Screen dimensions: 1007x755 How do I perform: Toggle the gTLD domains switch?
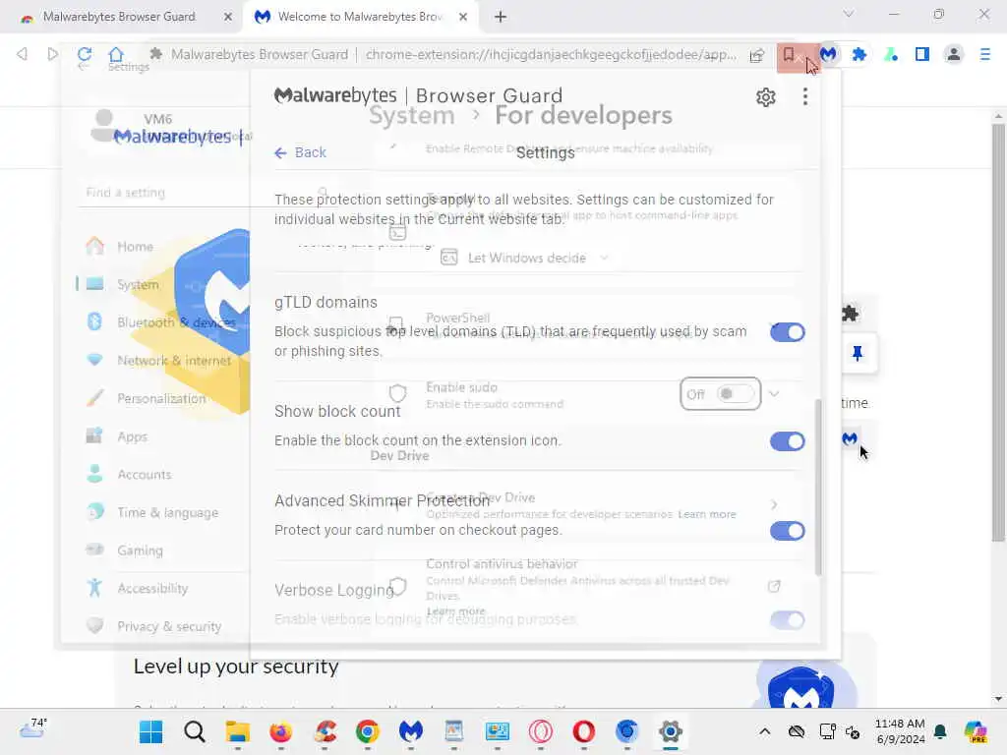[788, 332]
